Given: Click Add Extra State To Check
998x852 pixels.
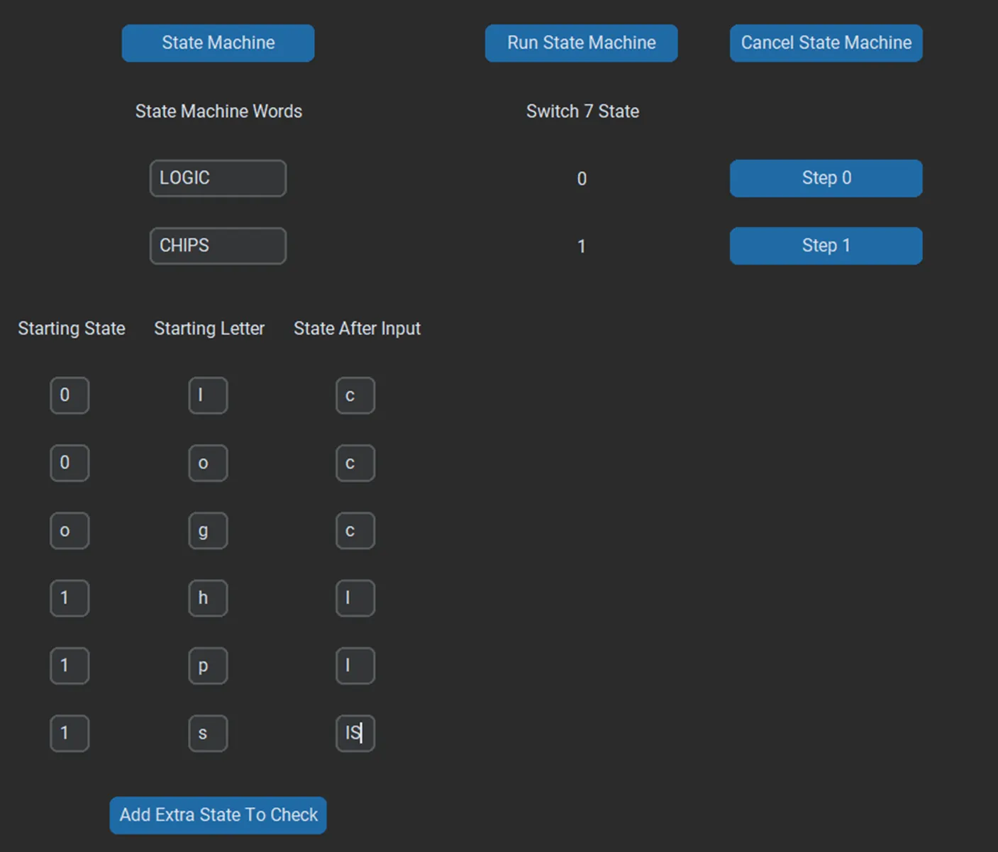Looking at the screenshot, I should tap(218, 815).
